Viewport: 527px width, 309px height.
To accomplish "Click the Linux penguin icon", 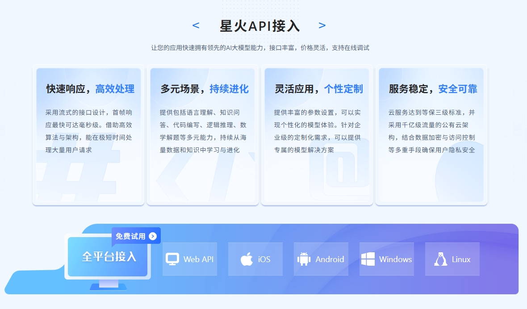I will point(441,259).
